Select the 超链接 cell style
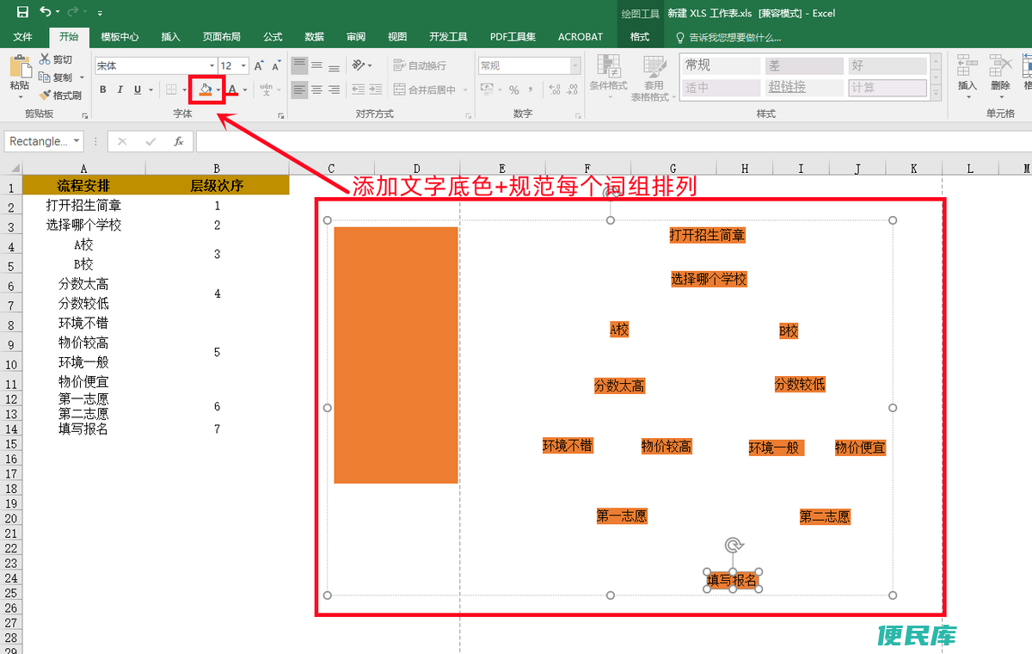 coord(804,88)
